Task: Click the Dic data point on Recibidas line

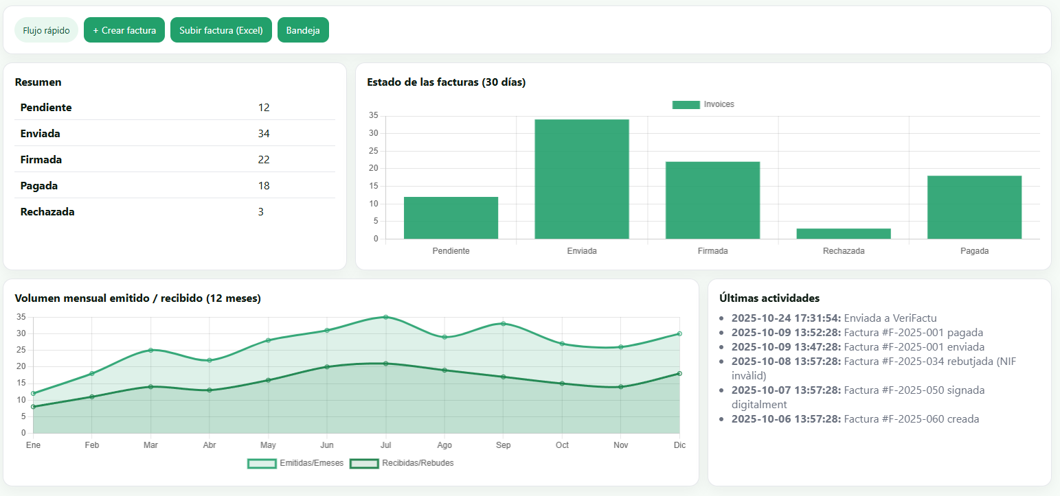Action: [x=679, y=373]
